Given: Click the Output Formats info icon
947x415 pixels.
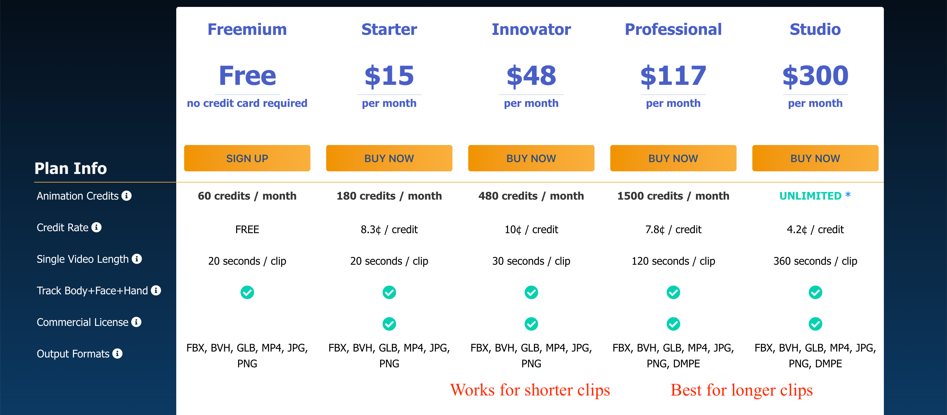Looking at the screenshot, I should [117, 354].
